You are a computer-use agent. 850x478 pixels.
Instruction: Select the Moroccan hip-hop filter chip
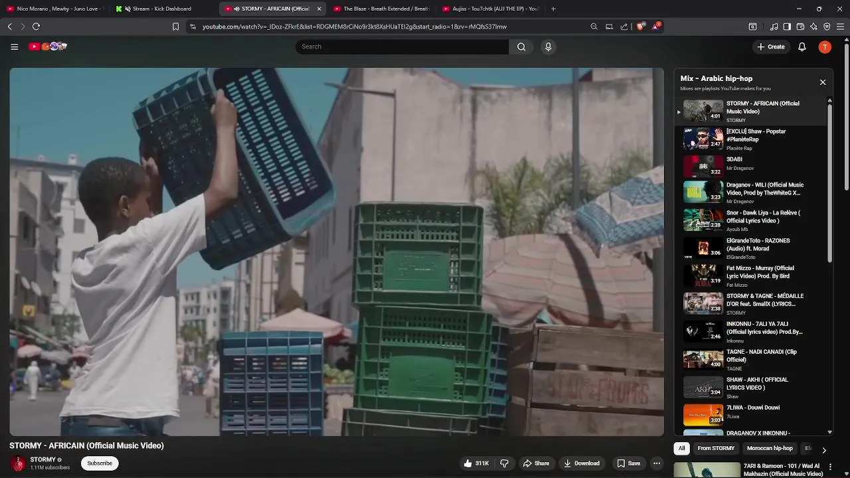coord(770,448)
